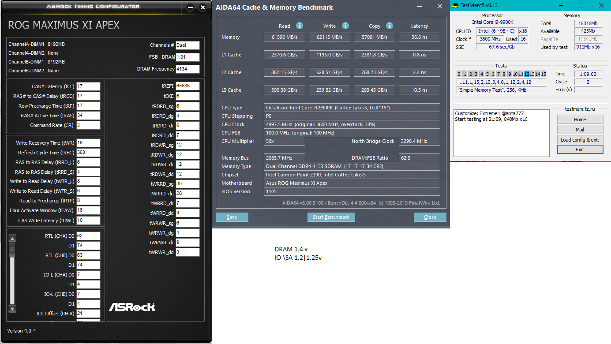Select the tWTR_L field
The height and width of the screenshot is (344, 611).
coord(88,181)
